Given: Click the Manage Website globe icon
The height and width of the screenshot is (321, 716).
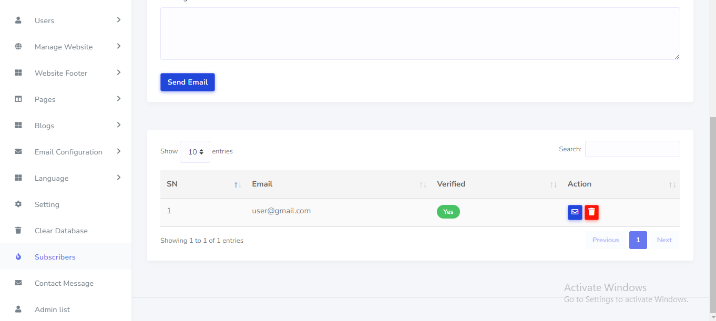Looking at the screenshot, I should [x=18, y=47].
